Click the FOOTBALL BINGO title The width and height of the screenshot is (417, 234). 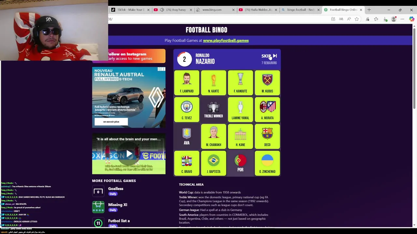(207, 30)
